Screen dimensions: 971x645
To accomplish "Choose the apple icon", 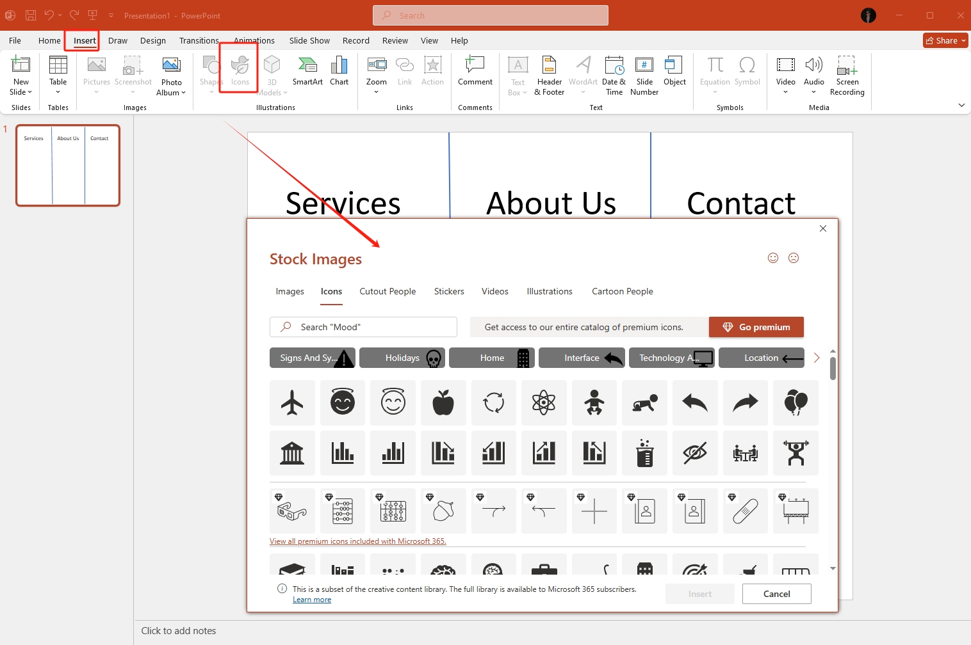I will coord(443,402).
